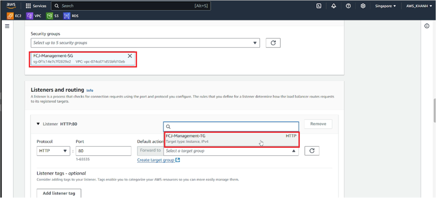Open the settings gear icon

363,6
